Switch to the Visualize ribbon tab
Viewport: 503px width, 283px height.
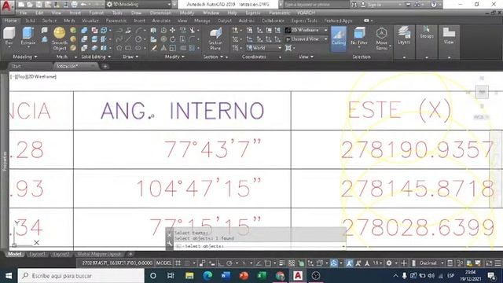click(x=90, y=20)
